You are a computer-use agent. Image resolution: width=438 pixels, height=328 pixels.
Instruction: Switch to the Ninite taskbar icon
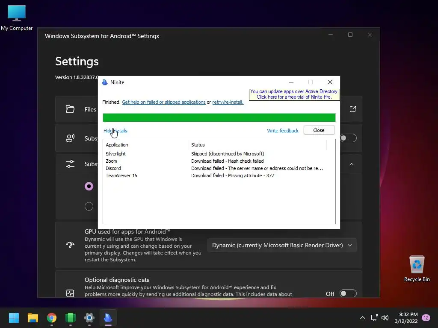pyautogui.click(x=108, y=318)
